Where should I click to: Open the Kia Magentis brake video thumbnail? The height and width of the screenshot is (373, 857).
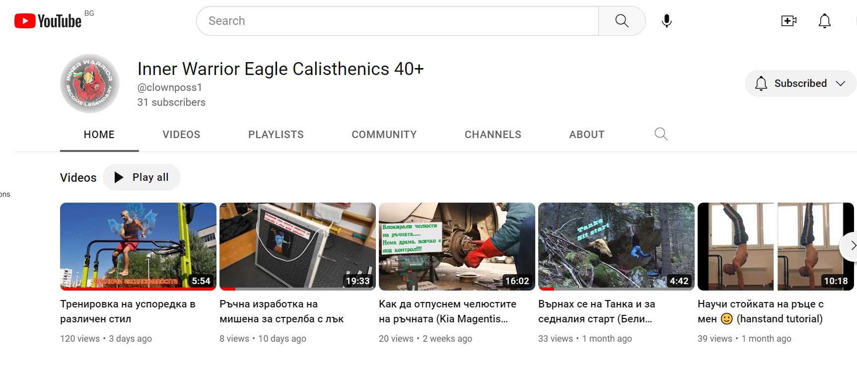[457, 246]
